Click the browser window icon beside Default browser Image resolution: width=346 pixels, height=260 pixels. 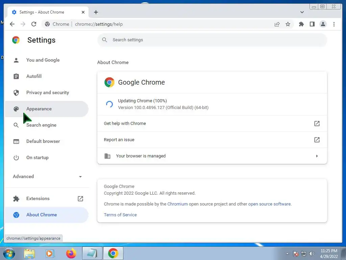pos(16,142)
